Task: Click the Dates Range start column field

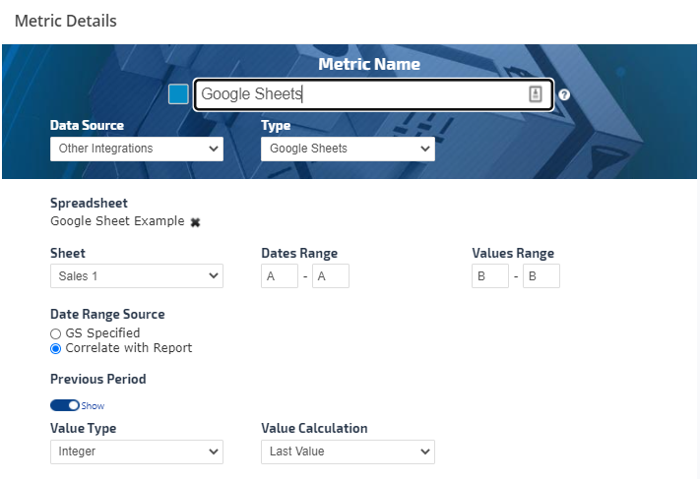Action: point(280,276)
